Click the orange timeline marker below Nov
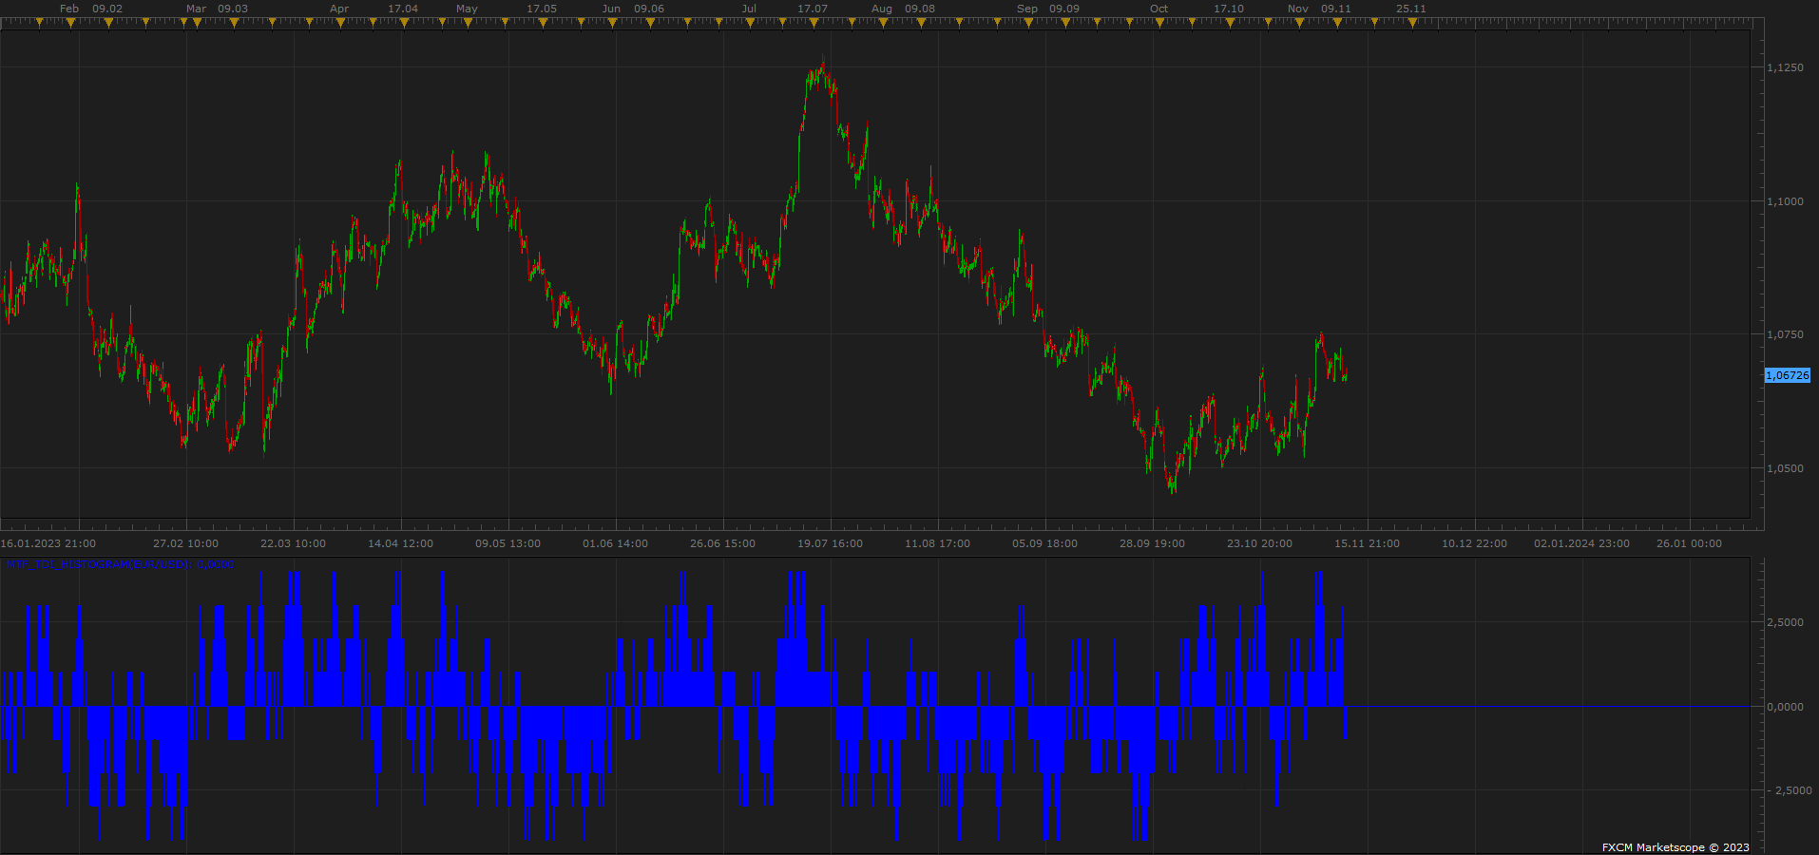The width and height of the screenshot is (1819, 855). click(1299, 23)
